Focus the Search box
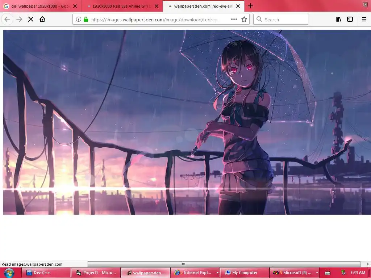 (x=281, y=20)
